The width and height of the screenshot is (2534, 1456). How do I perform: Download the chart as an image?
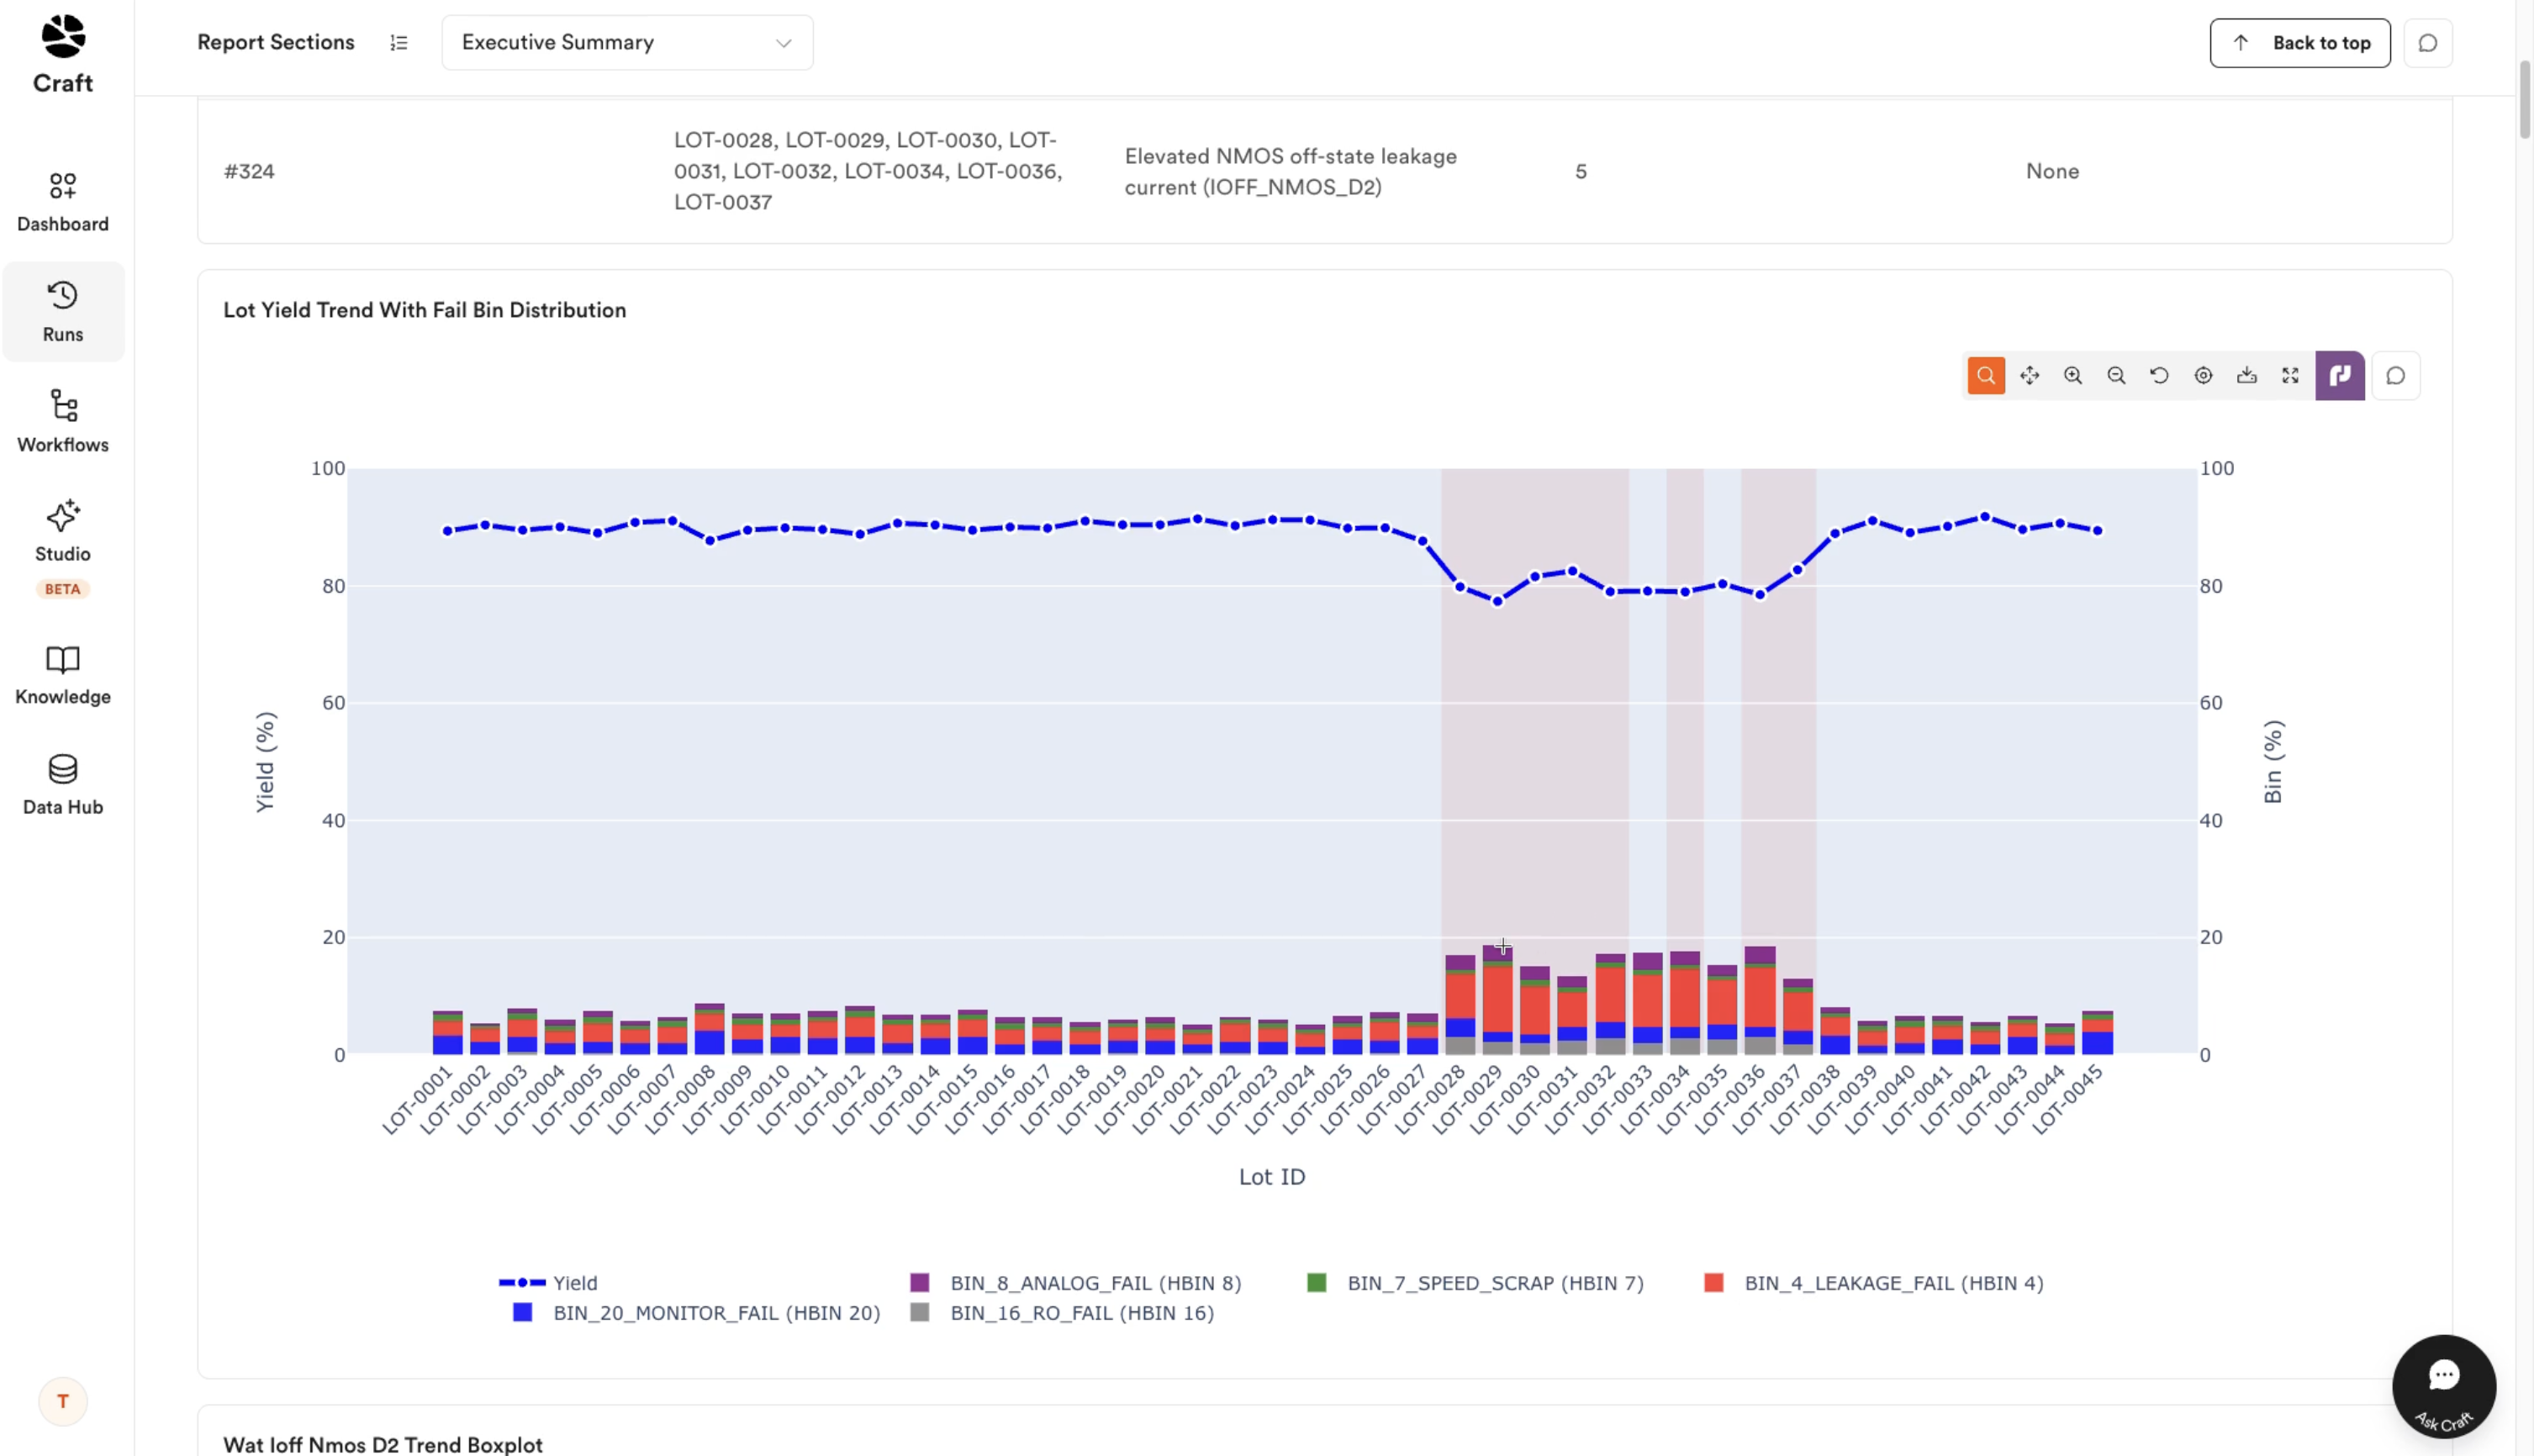pyautogui.click(x=2247, y=375)
